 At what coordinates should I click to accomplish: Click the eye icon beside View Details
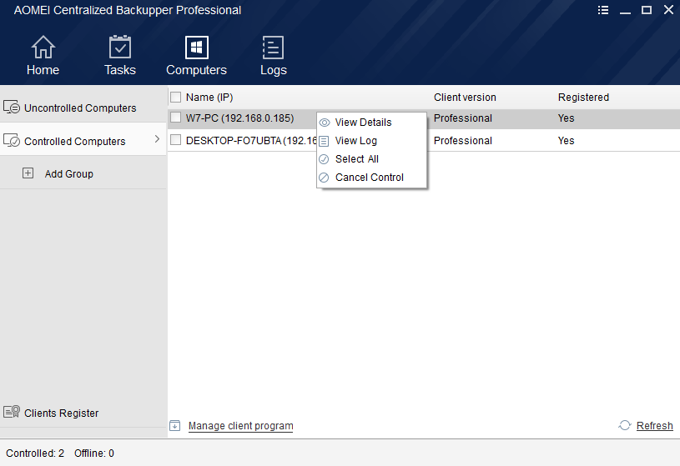pyautogui.click(x=325, y=123)
